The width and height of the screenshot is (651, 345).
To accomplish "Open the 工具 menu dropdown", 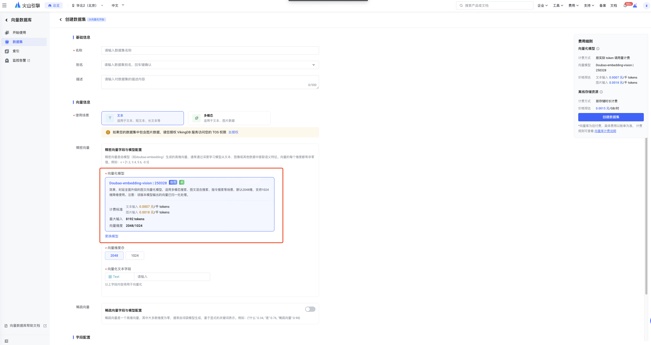I will [558, 5].
